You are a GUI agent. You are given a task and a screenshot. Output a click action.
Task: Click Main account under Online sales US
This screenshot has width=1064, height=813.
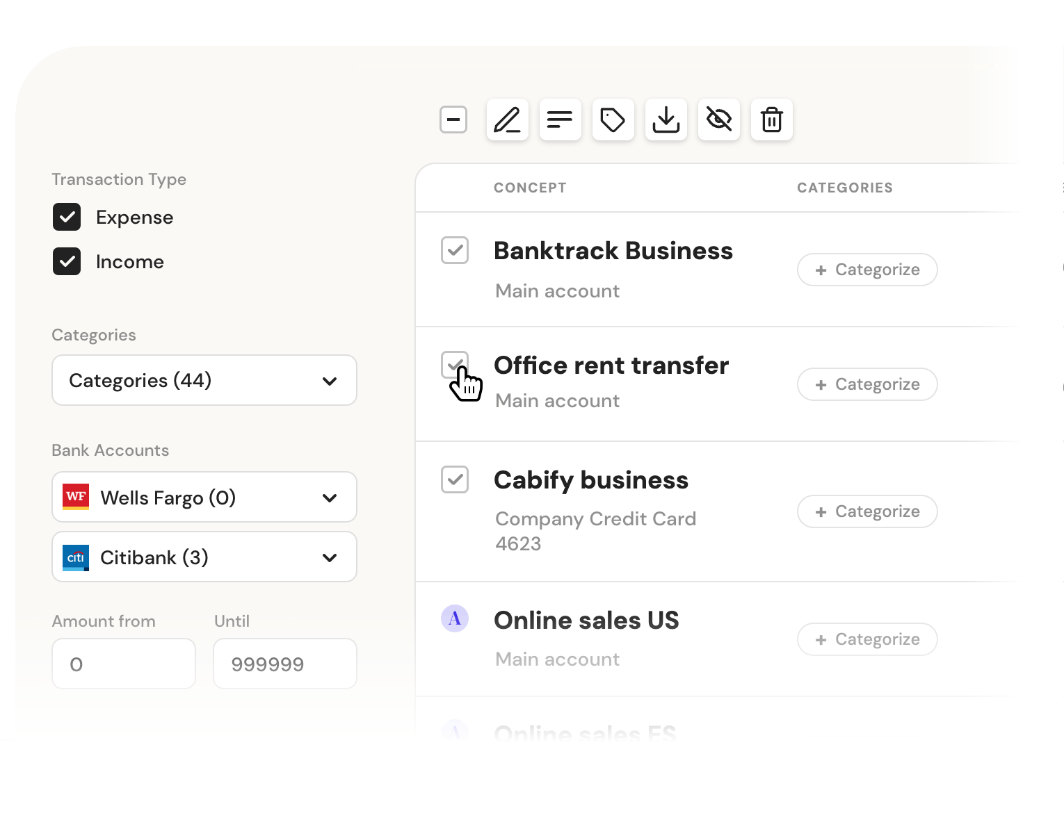[x=557, y=659]
